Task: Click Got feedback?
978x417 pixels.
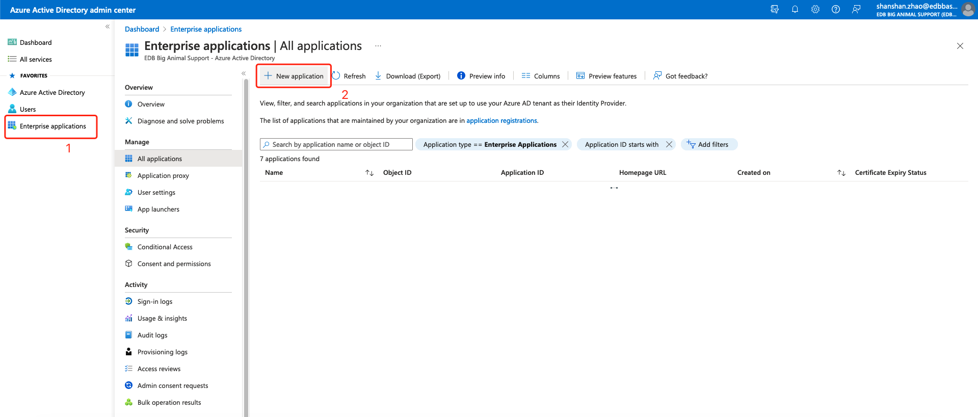Action: click(680, 76)
